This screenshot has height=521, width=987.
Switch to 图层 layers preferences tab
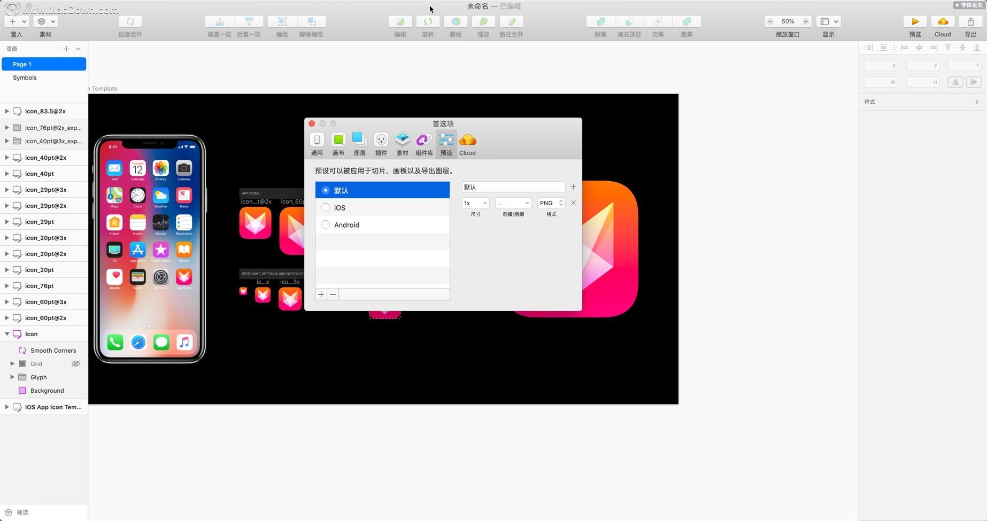click(359, 144)
